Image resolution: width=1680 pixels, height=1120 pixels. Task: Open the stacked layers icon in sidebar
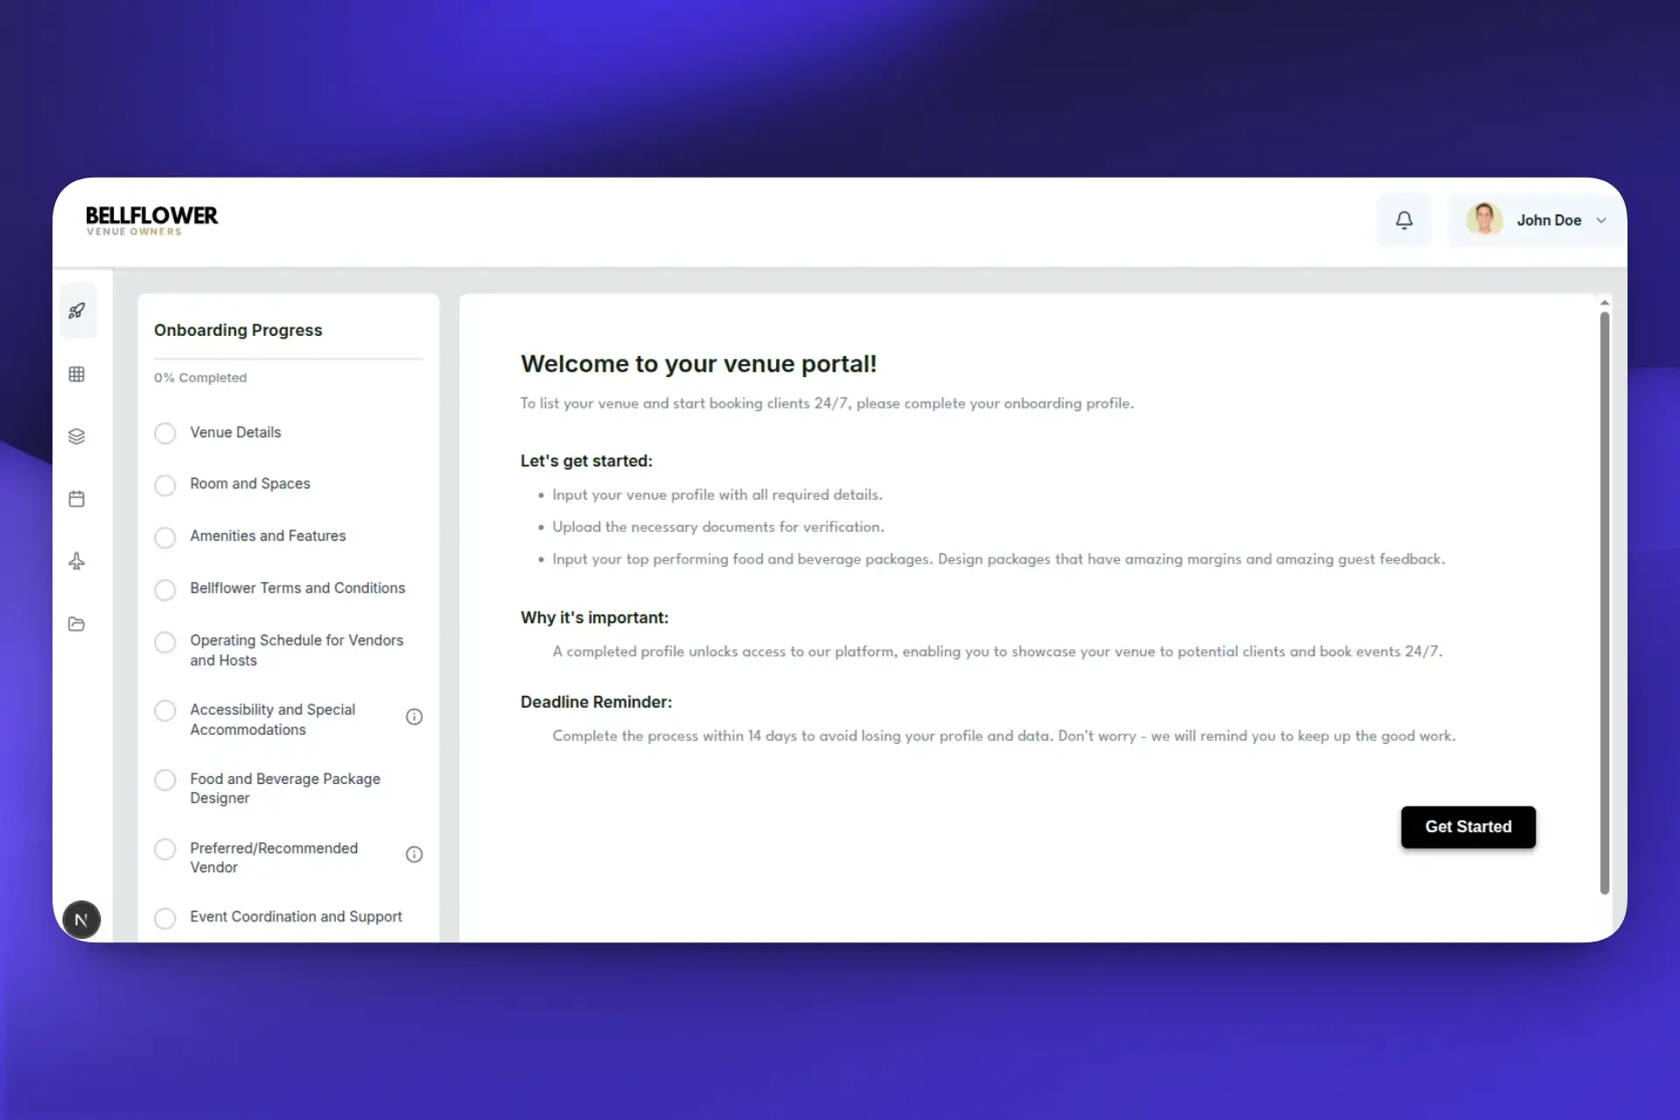(77, 436)
